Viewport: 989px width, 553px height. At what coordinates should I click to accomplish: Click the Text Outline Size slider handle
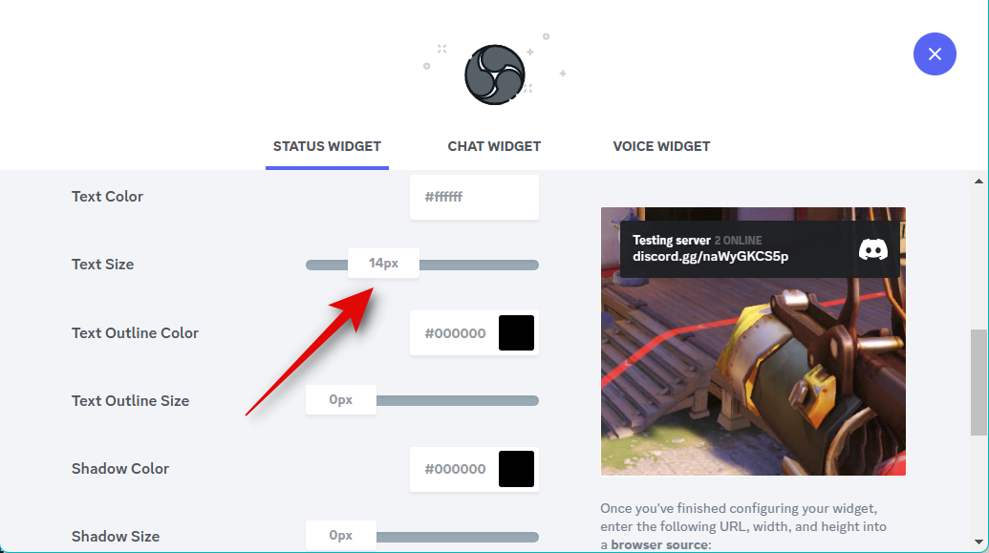coord(340,400)
